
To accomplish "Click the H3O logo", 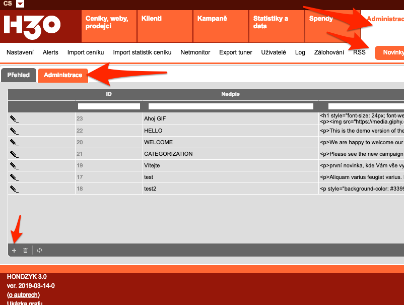I will point(32,24).
